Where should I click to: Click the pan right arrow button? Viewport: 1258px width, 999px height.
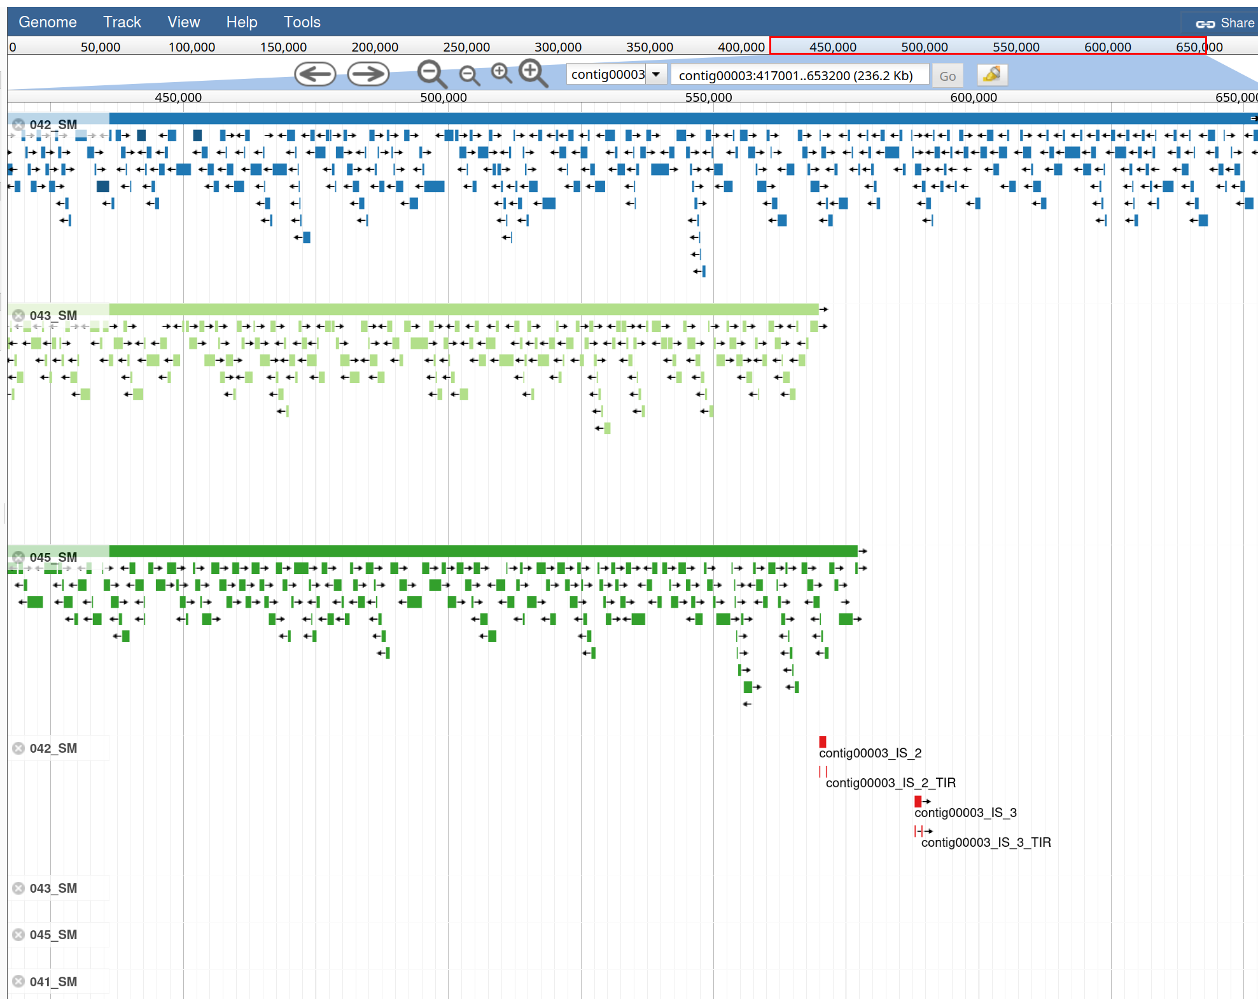pyautogui.click(x=368, y=74)
